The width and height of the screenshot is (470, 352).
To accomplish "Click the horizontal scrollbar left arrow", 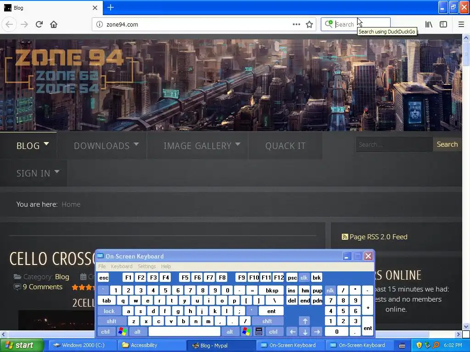I will [3, 334].
